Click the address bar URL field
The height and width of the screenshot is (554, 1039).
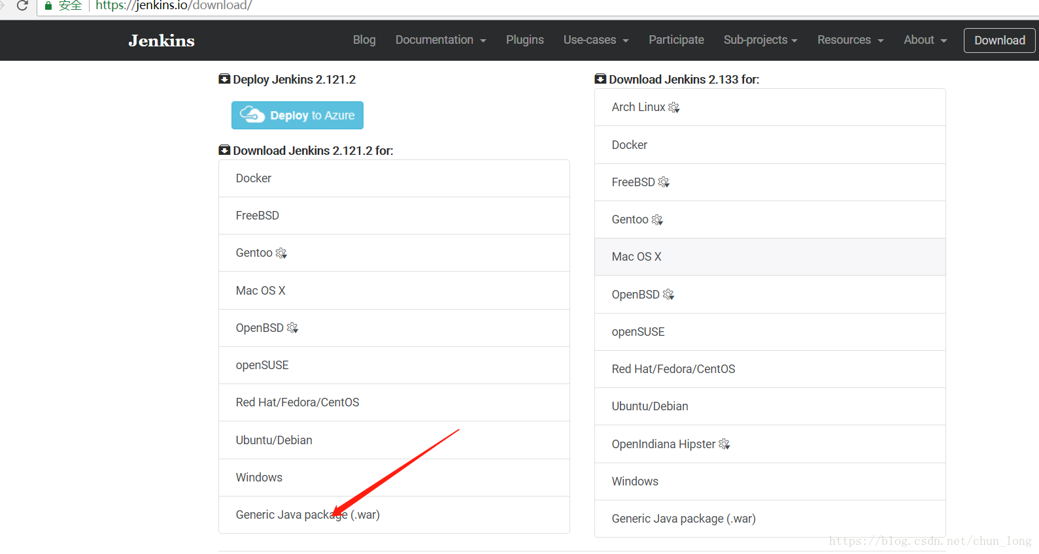pos(536,6)
